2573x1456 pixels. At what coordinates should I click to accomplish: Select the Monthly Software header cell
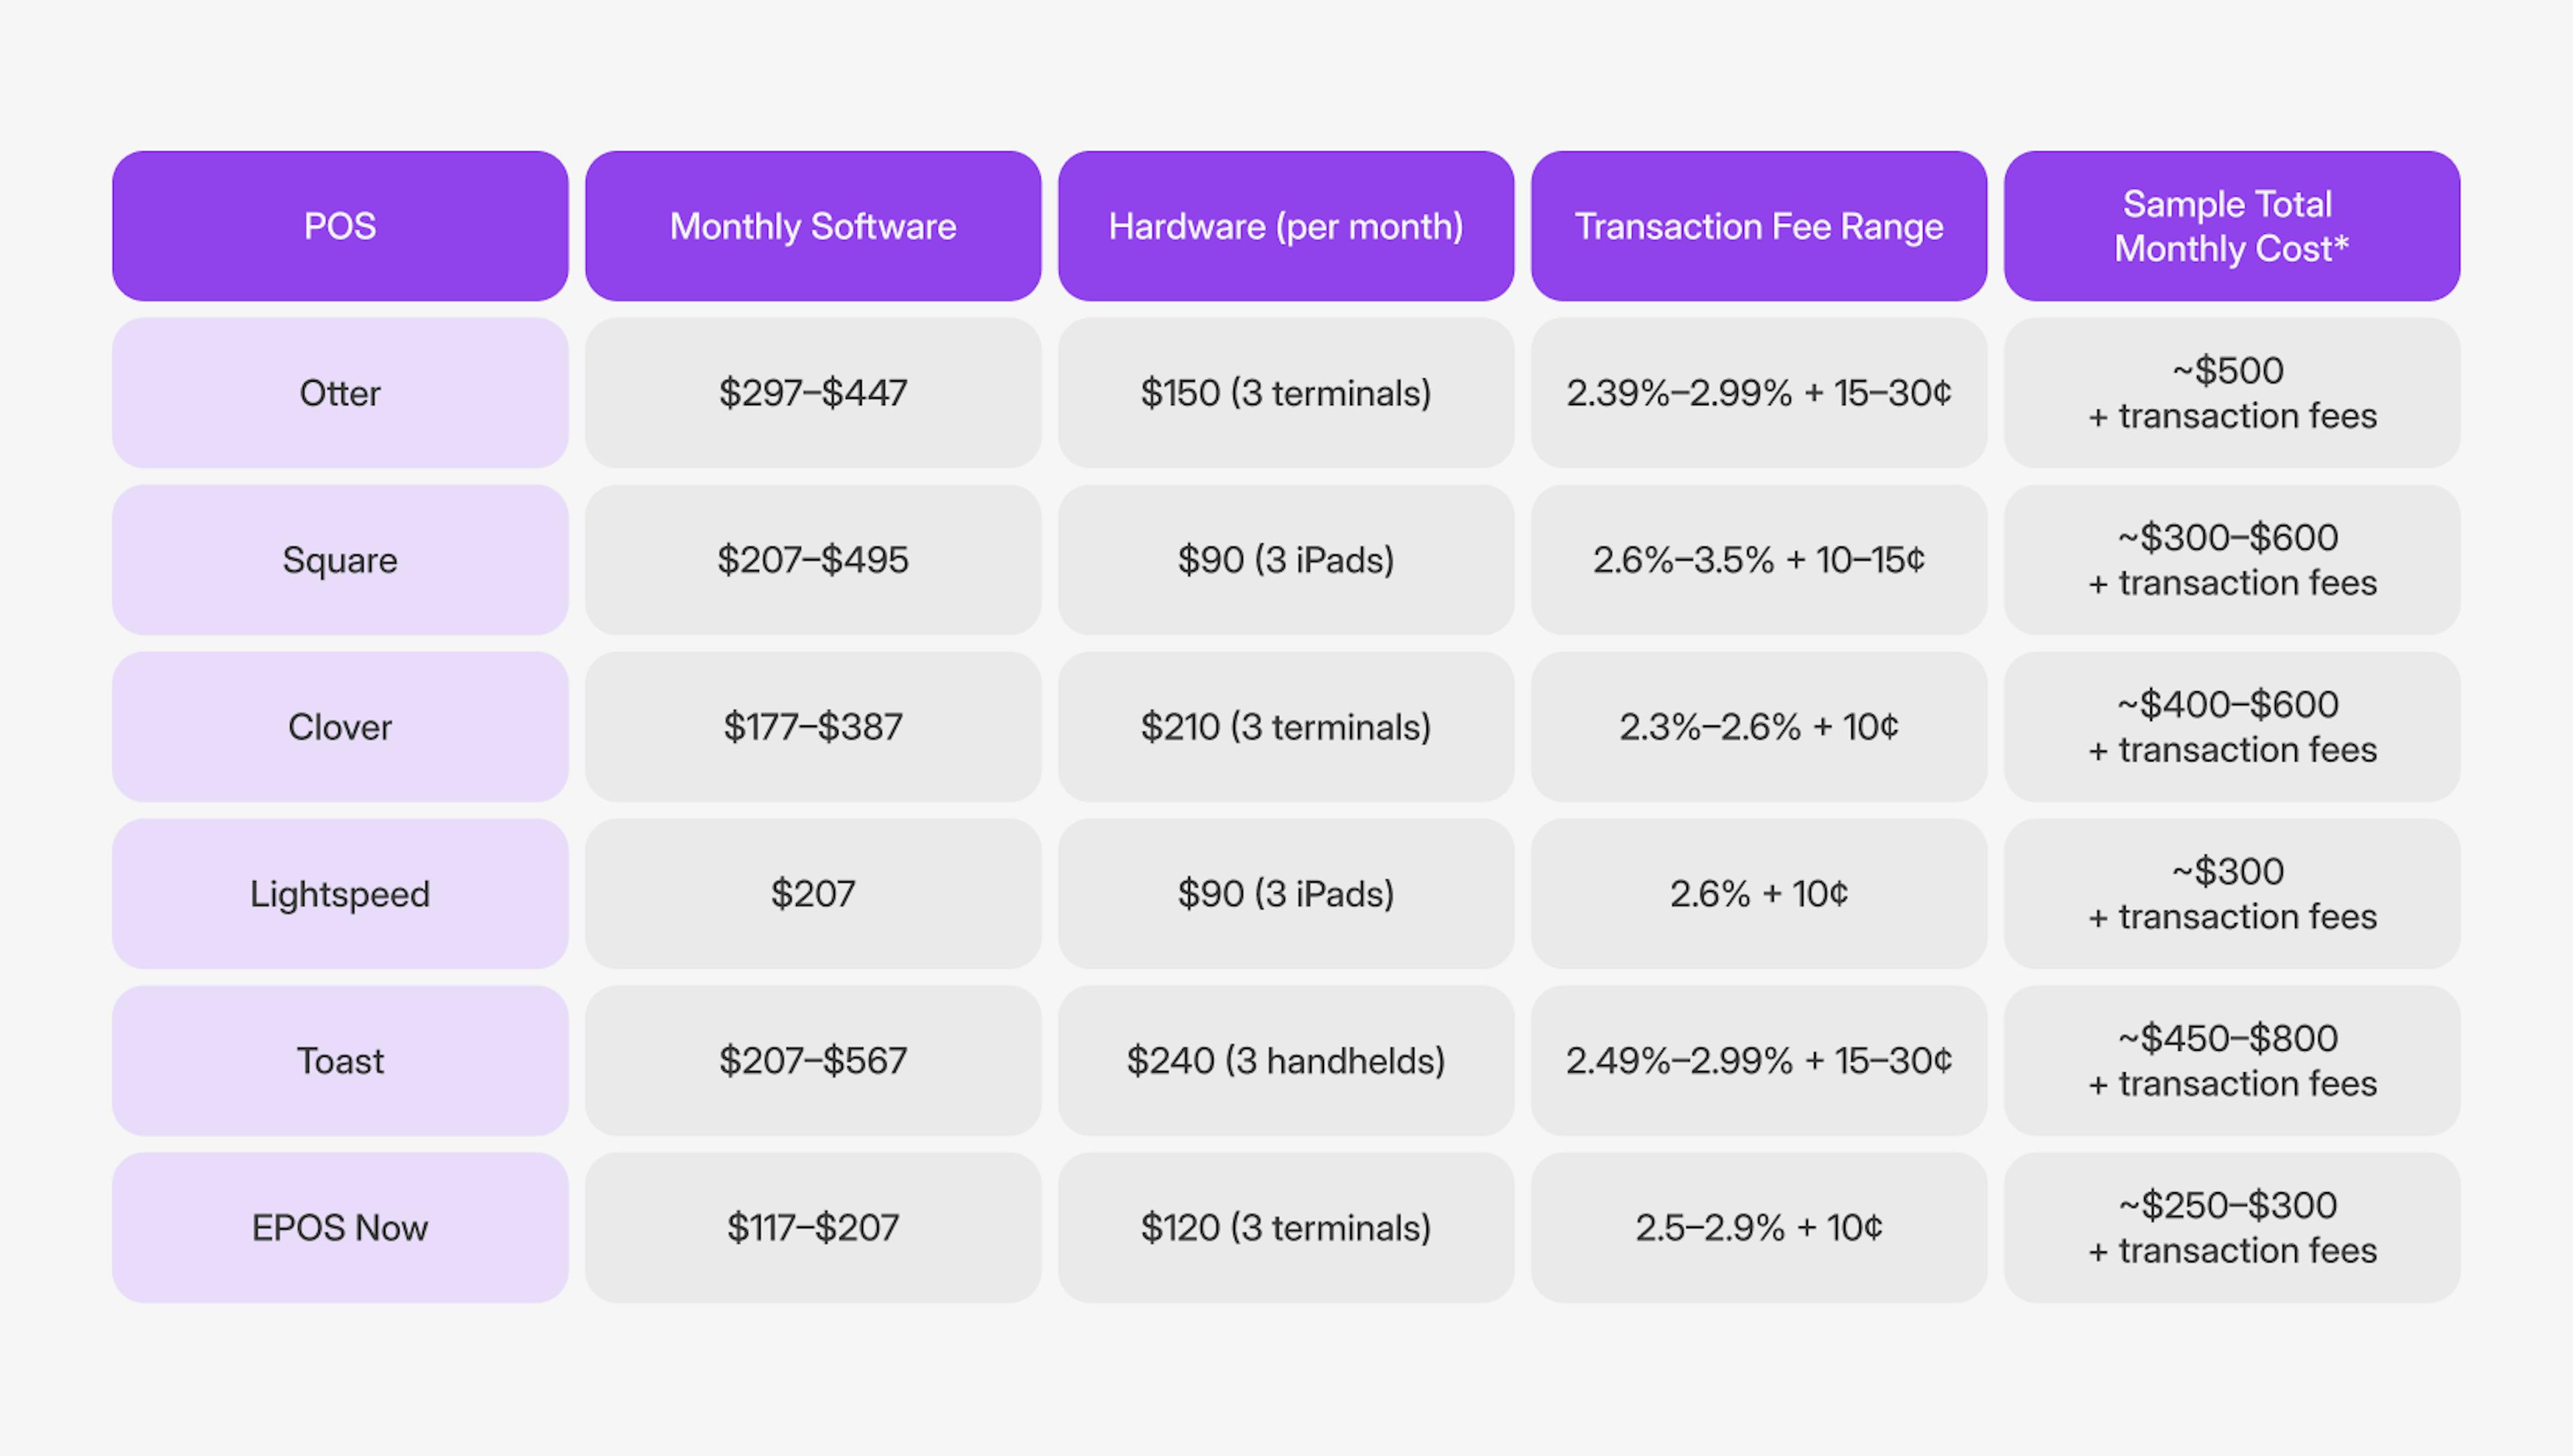click(x=812, y=226)
